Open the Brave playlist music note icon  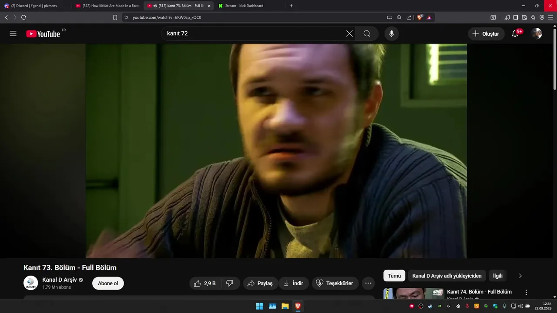click(507, 17)
